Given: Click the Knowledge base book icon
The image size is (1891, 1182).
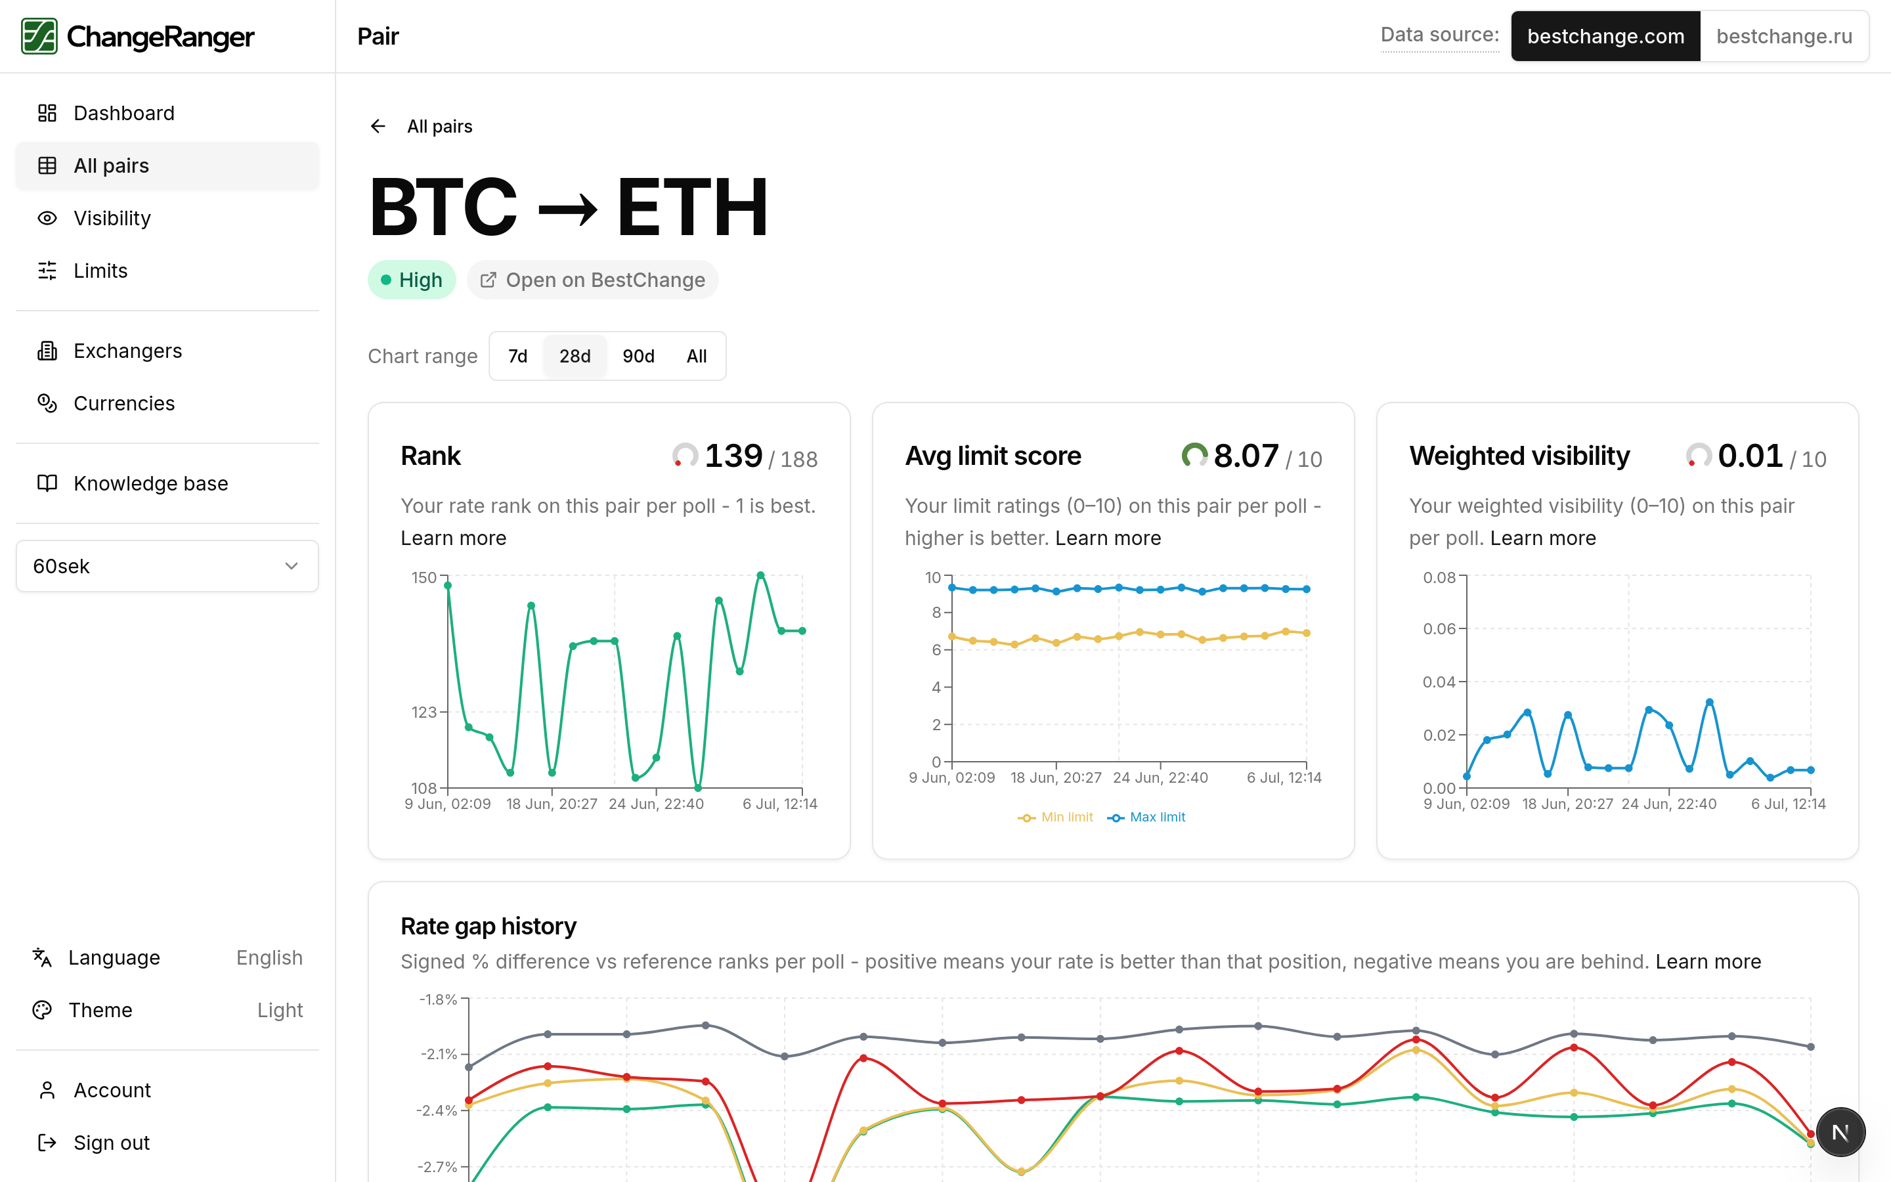Looking at the screenshot, I should [x=47, y=483].
